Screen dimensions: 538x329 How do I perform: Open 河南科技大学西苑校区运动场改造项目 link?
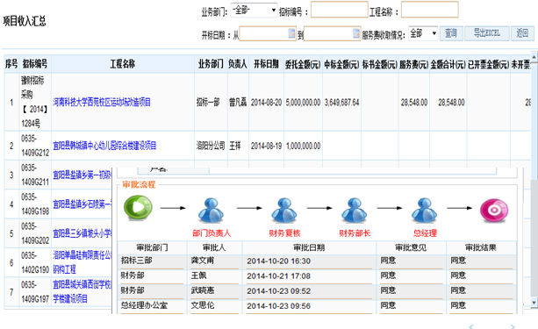(x=102, y=103)
